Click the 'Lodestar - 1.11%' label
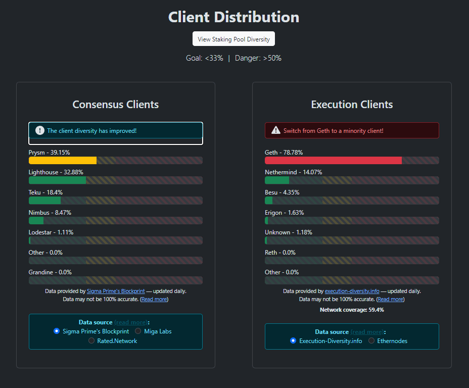Image resolution: width=469 pixels, height=388 pixels. pyautogui.click(x=51, y=232)
